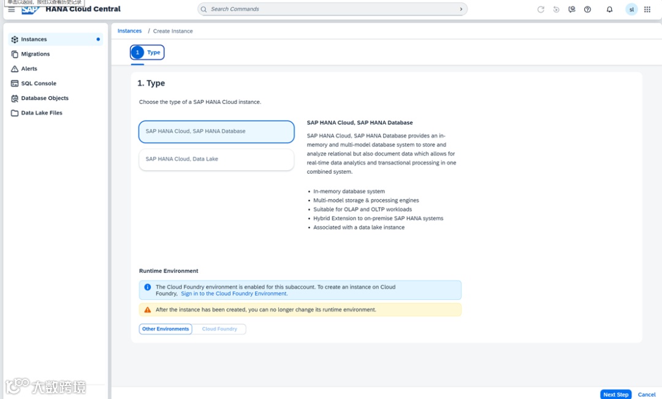Click the Instances sidebar icon
Image resolution: width=662 pixels, height=399 pixels.
click(15, 39)
